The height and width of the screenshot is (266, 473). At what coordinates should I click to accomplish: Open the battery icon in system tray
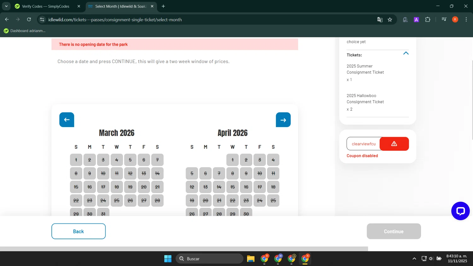(439, 259)
